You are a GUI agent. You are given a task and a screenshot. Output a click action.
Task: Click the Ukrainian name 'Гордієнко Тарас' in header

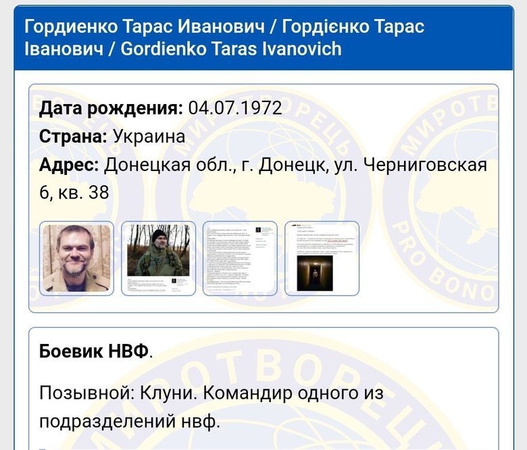[353, 26]
